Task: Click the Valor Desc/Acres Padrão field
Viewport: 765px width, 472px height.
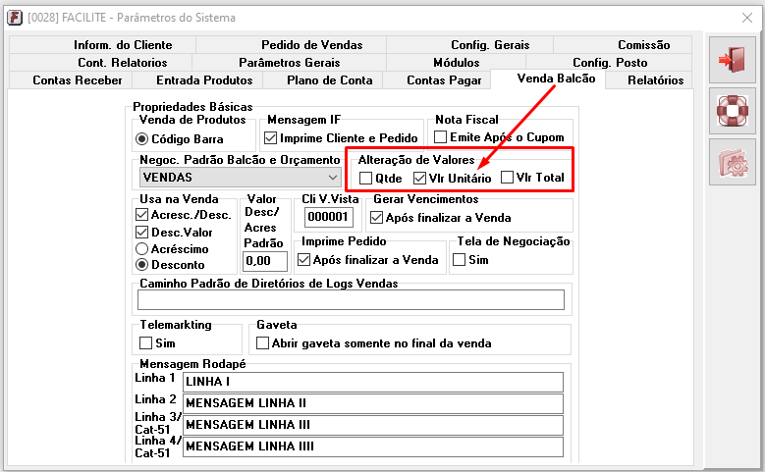Action: click(265, 261)
